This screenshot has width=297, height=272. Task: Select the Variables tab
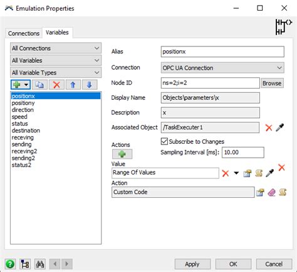click(57, 33)
